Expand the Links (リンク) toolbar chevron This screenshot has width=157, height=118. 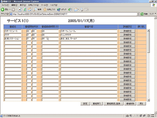[155, 14]
